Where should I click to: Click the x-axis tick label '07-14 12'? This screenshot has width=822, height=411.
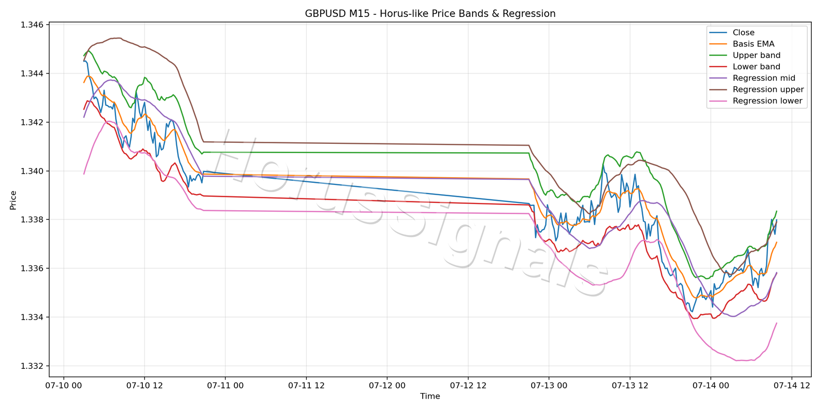(791, 385)
